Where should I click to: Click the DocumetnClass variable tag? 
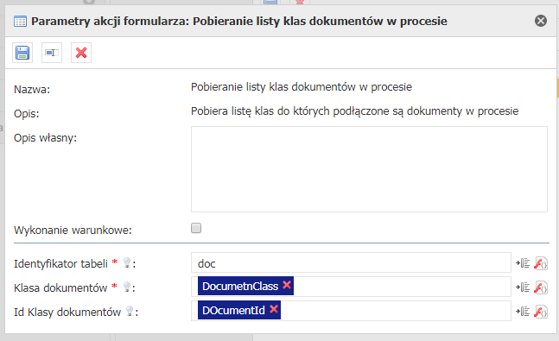click(240, 286)
